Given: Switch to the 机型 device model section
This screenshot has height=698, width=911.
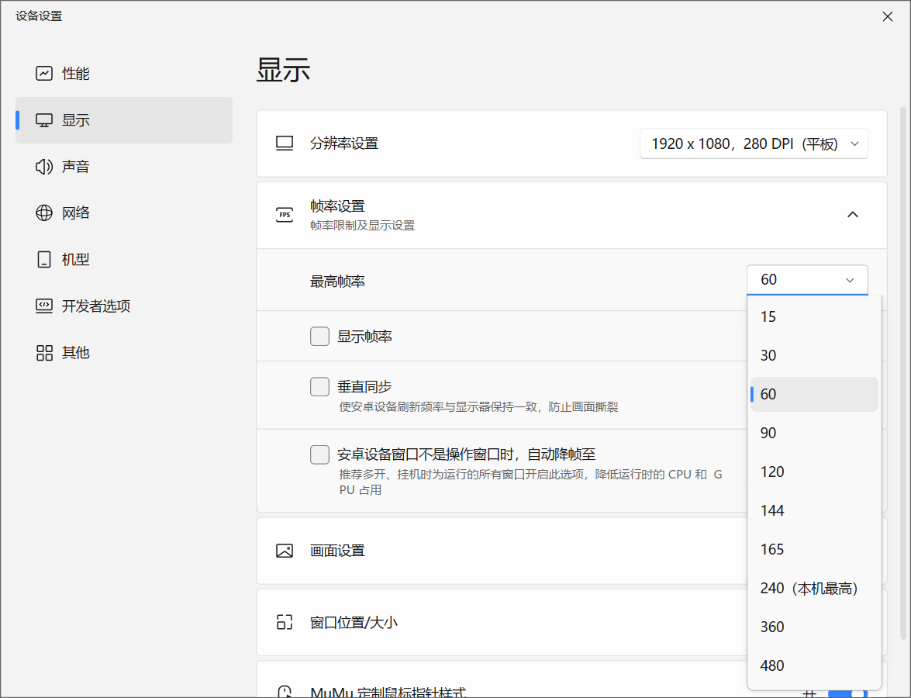Looking at the screenshot, I should pyautogui.click(x=124, y=259).
